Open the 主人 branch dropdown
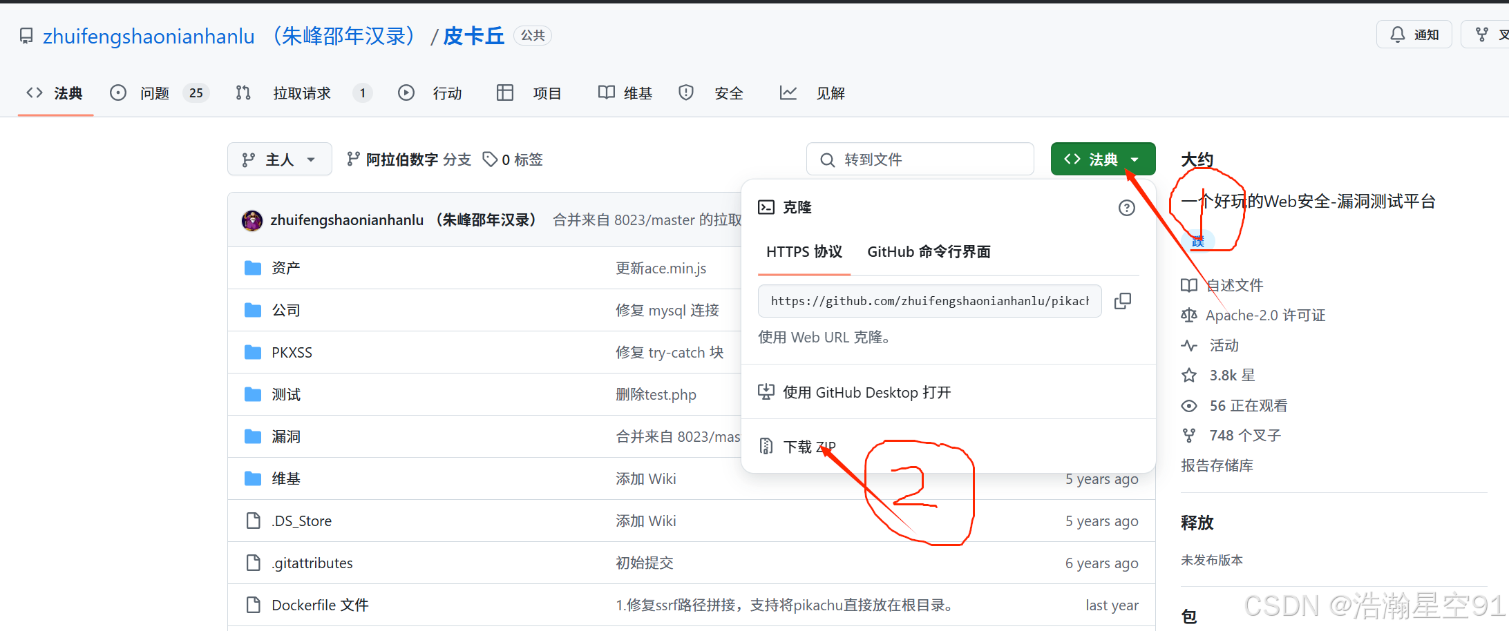This screenshot has height=631, width=1509. (x=280, y=159)
